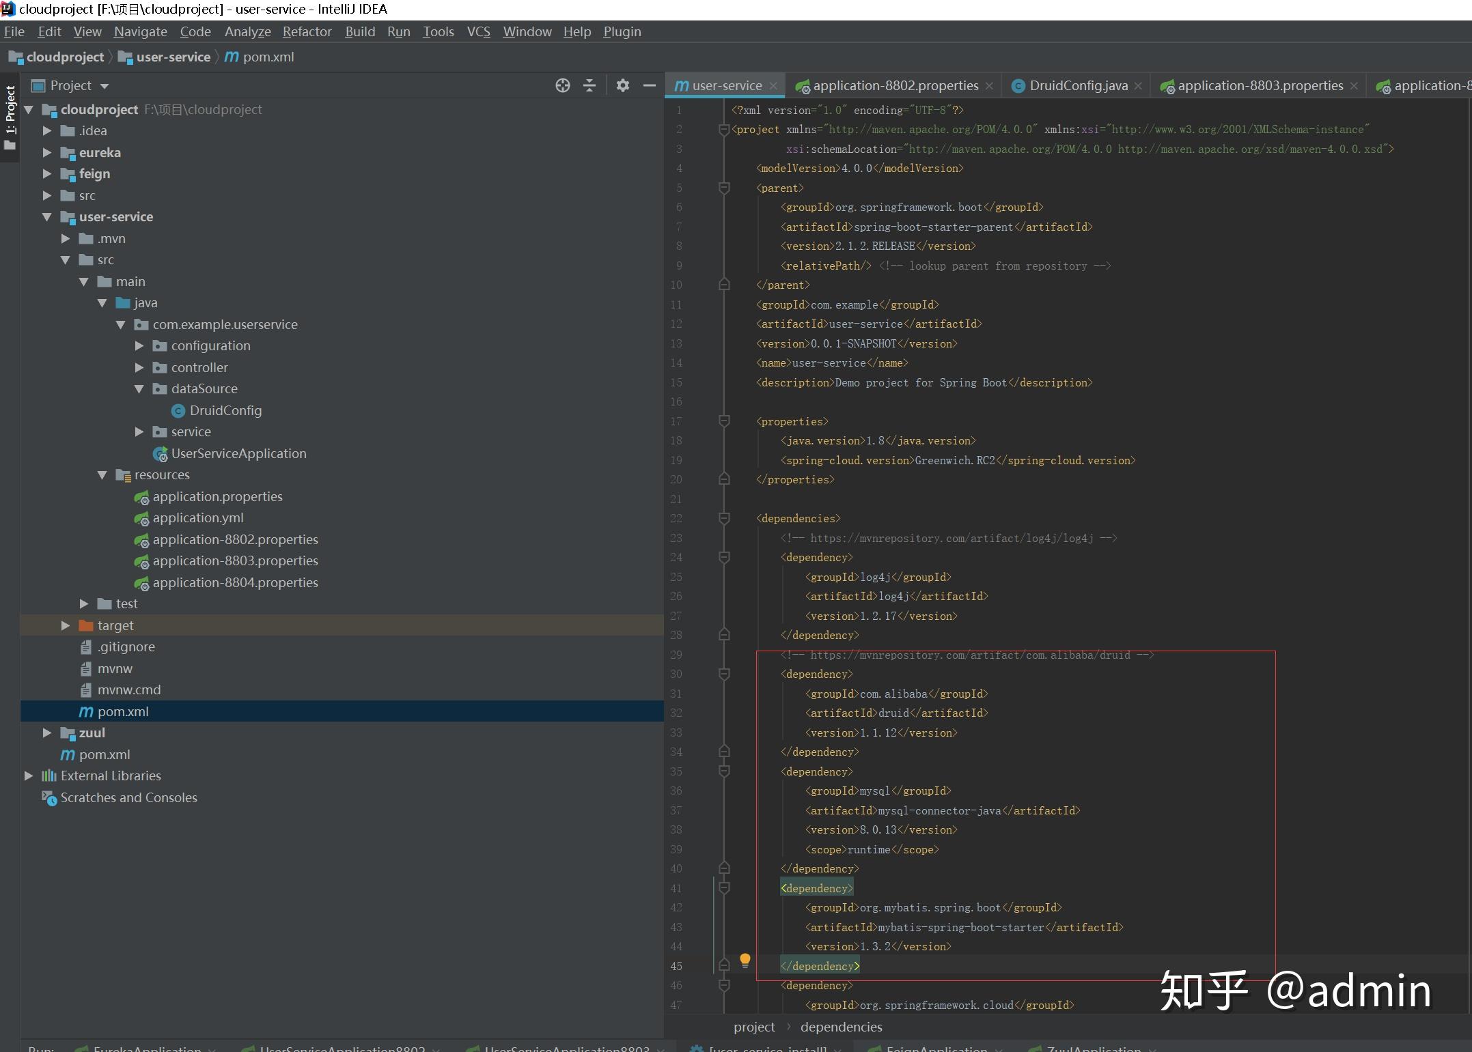
Task: Select the .idea folder
Action: click(93, 131)
